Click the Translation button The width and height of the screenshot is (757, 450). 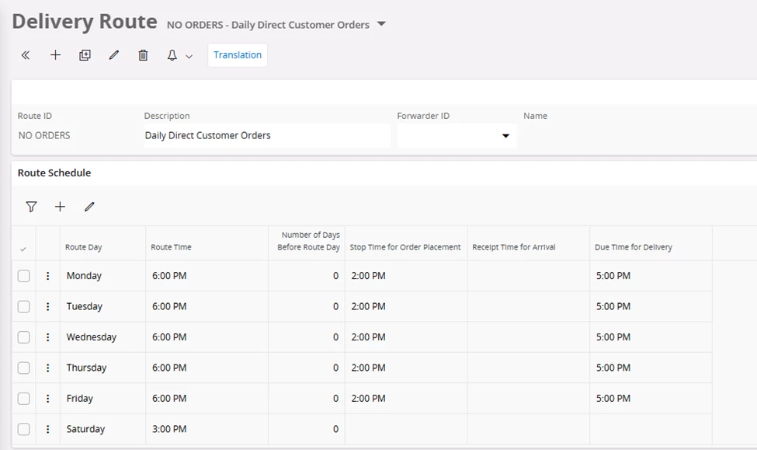(238, 55)
